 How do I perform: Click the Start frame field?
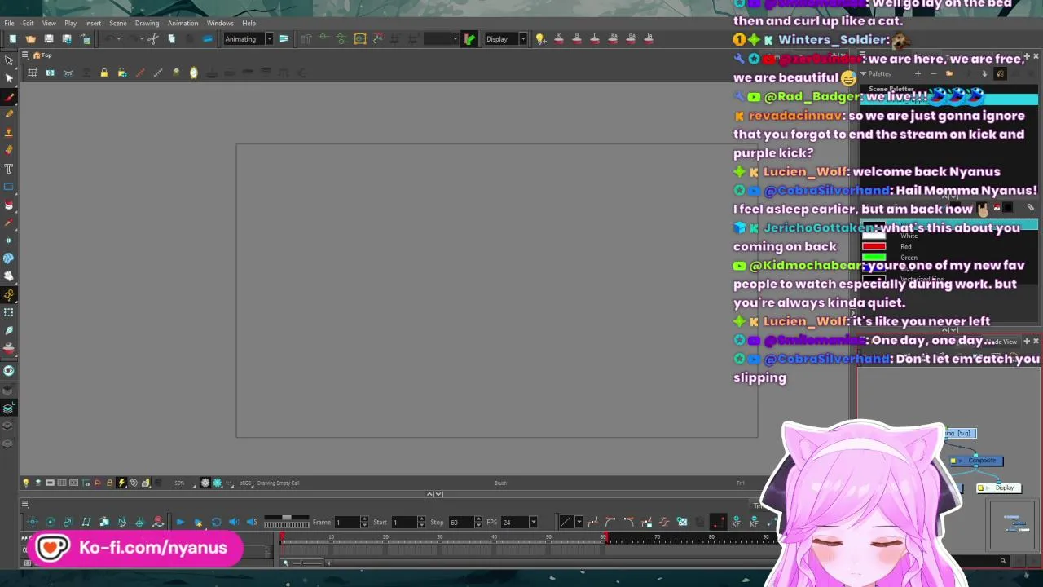pos(404,522)
